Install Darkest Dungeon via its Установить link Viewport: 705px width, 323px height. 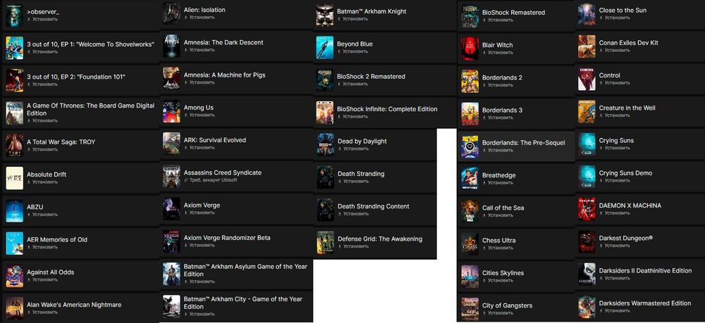[x=614, y=246]
